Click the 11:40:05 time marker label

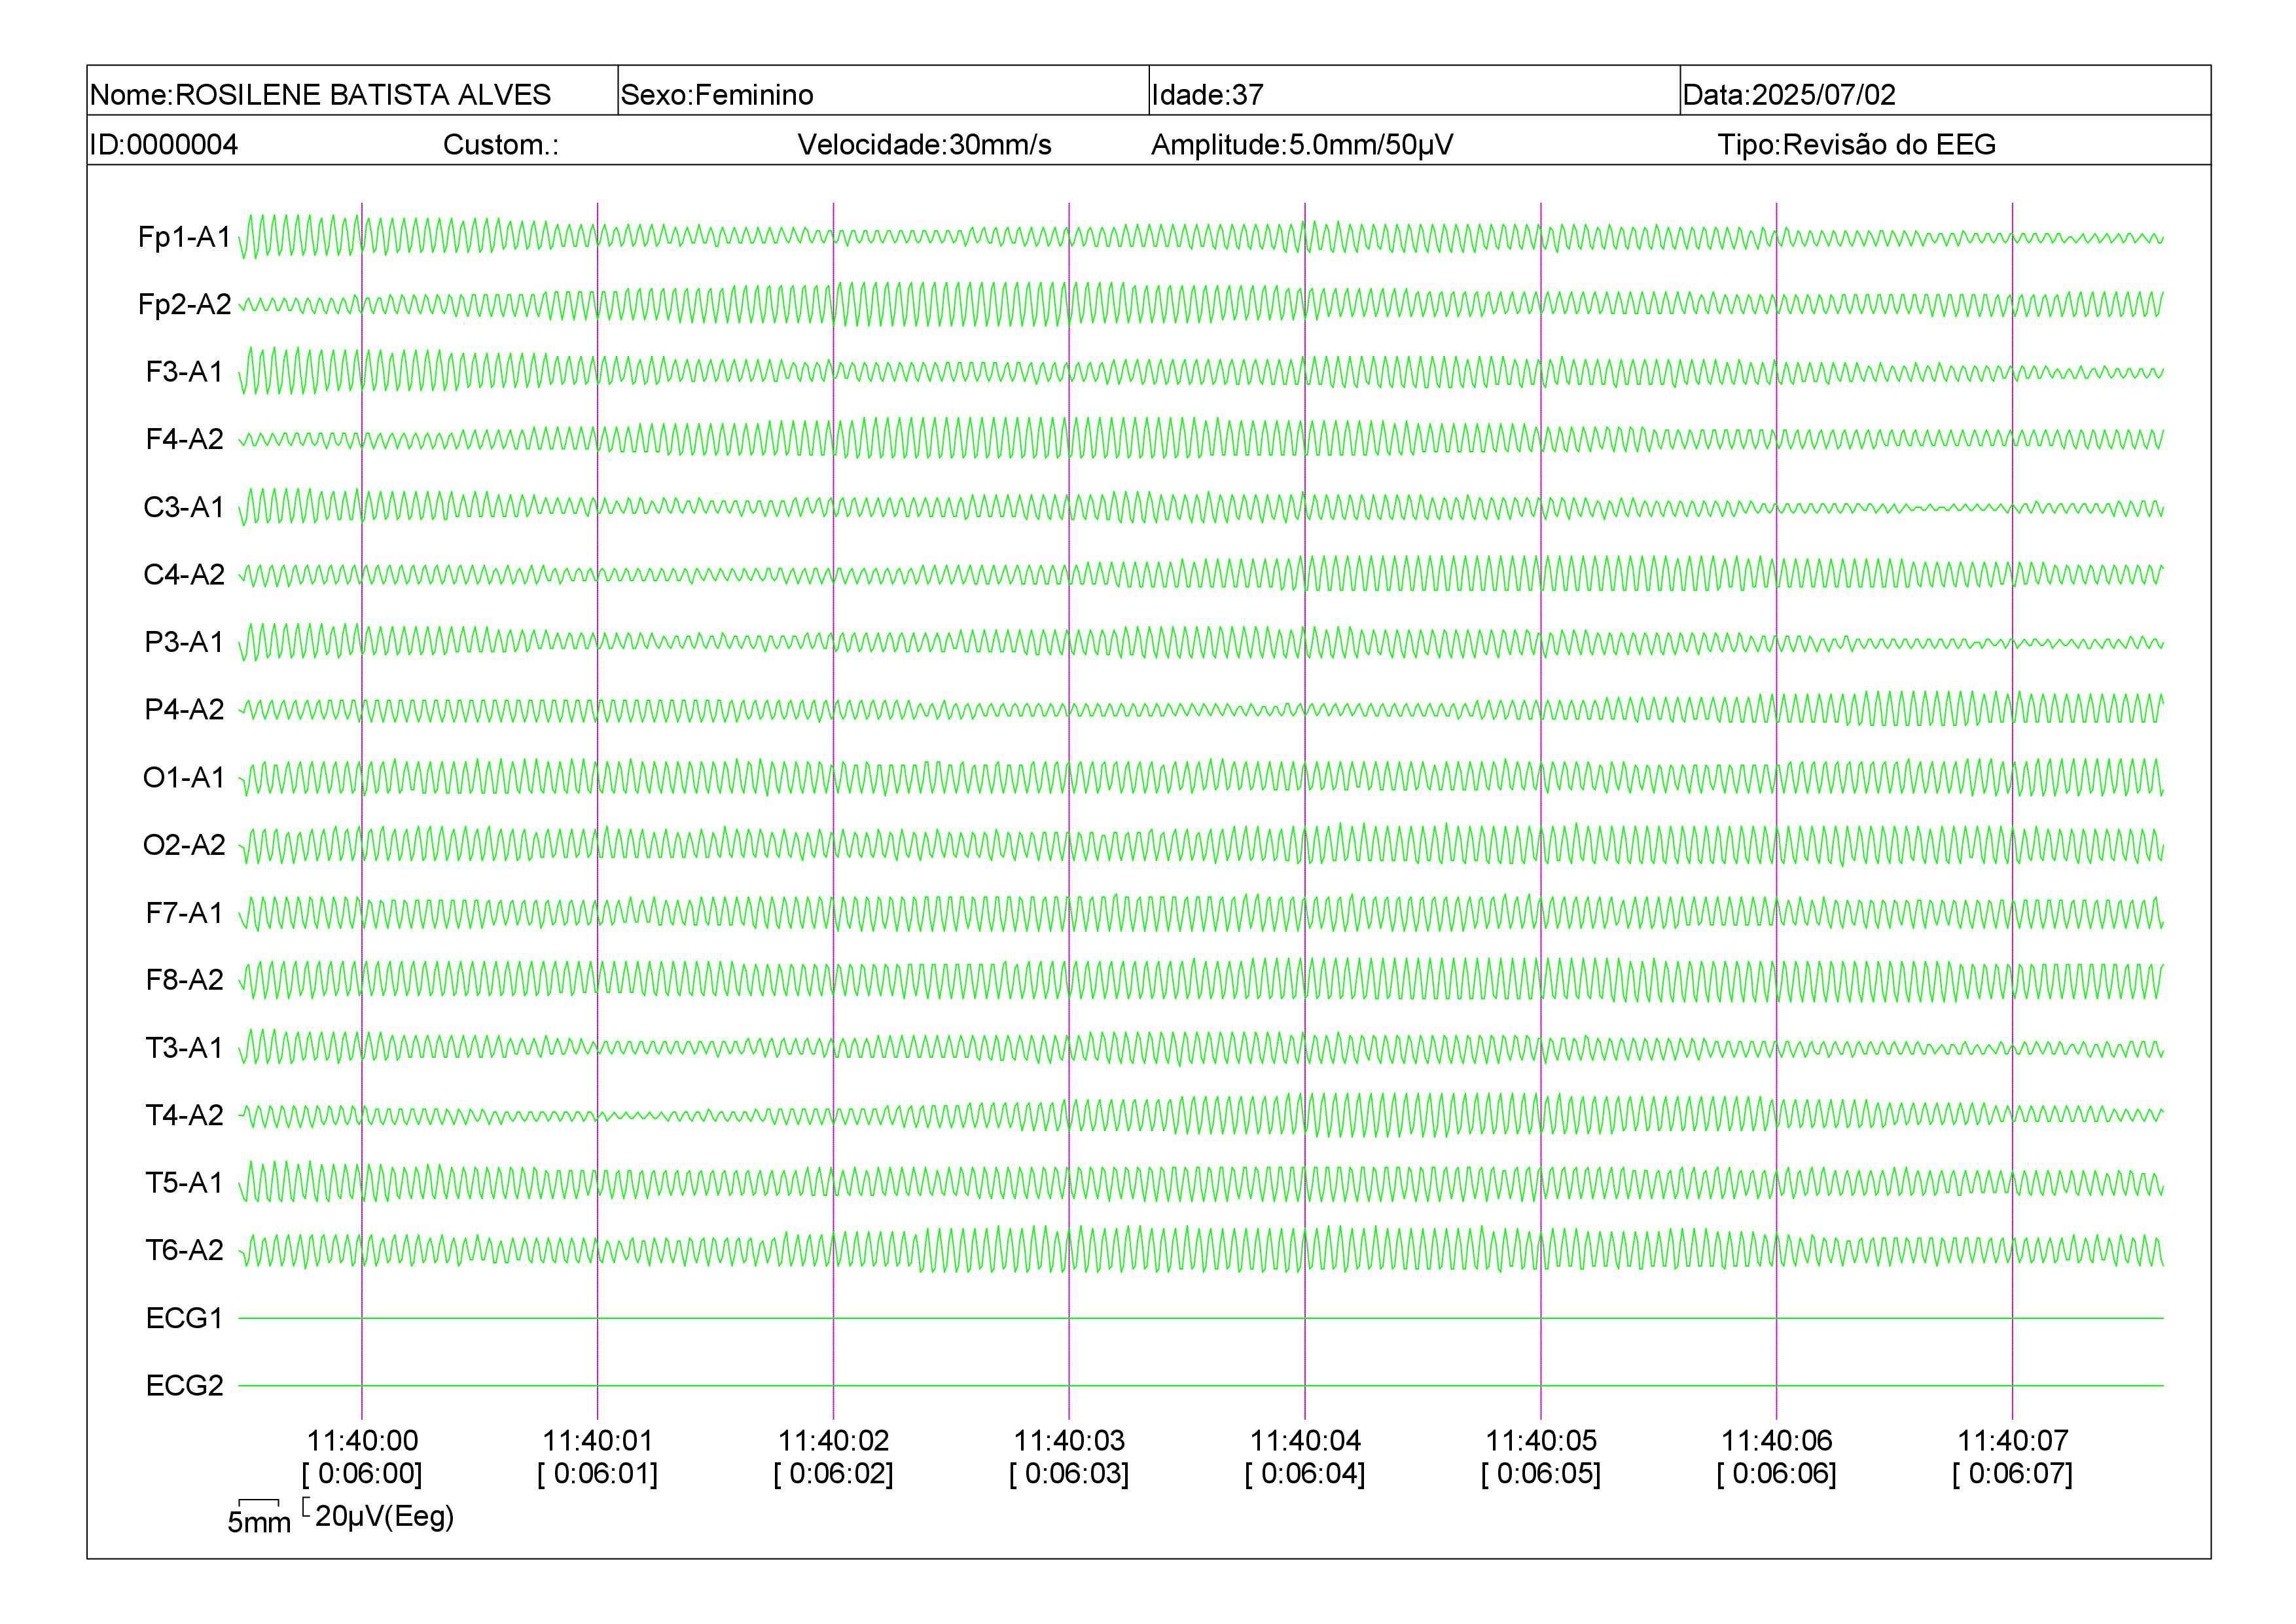pos(1541,1441)
